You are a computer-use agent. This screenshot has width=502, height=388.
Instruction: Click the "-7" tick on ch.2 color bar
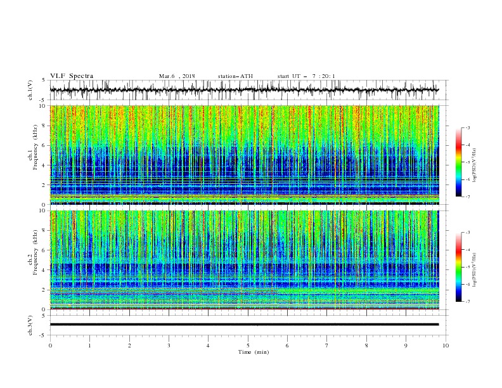click(468, 301)
